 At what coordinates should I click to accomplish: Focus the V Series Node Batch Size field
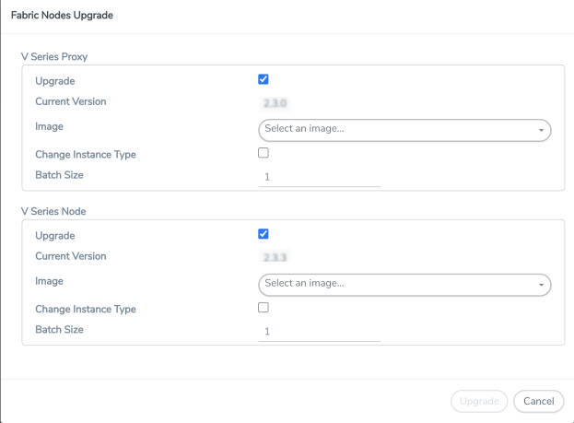pyautogui.click(x=319, y=332)
